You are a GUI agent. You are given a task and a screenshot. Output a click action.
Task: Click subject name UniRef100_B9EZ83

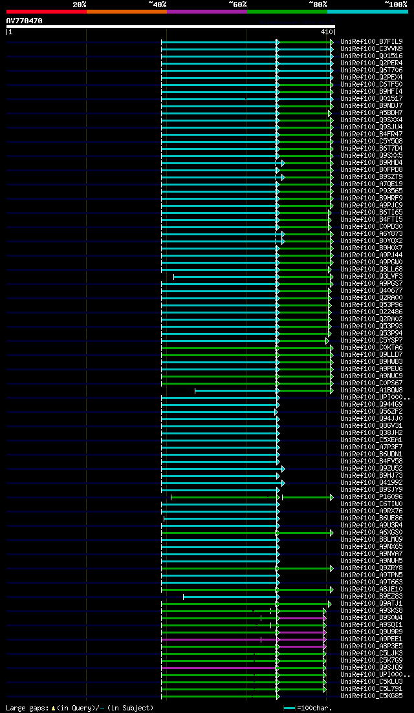click(371, 597)
